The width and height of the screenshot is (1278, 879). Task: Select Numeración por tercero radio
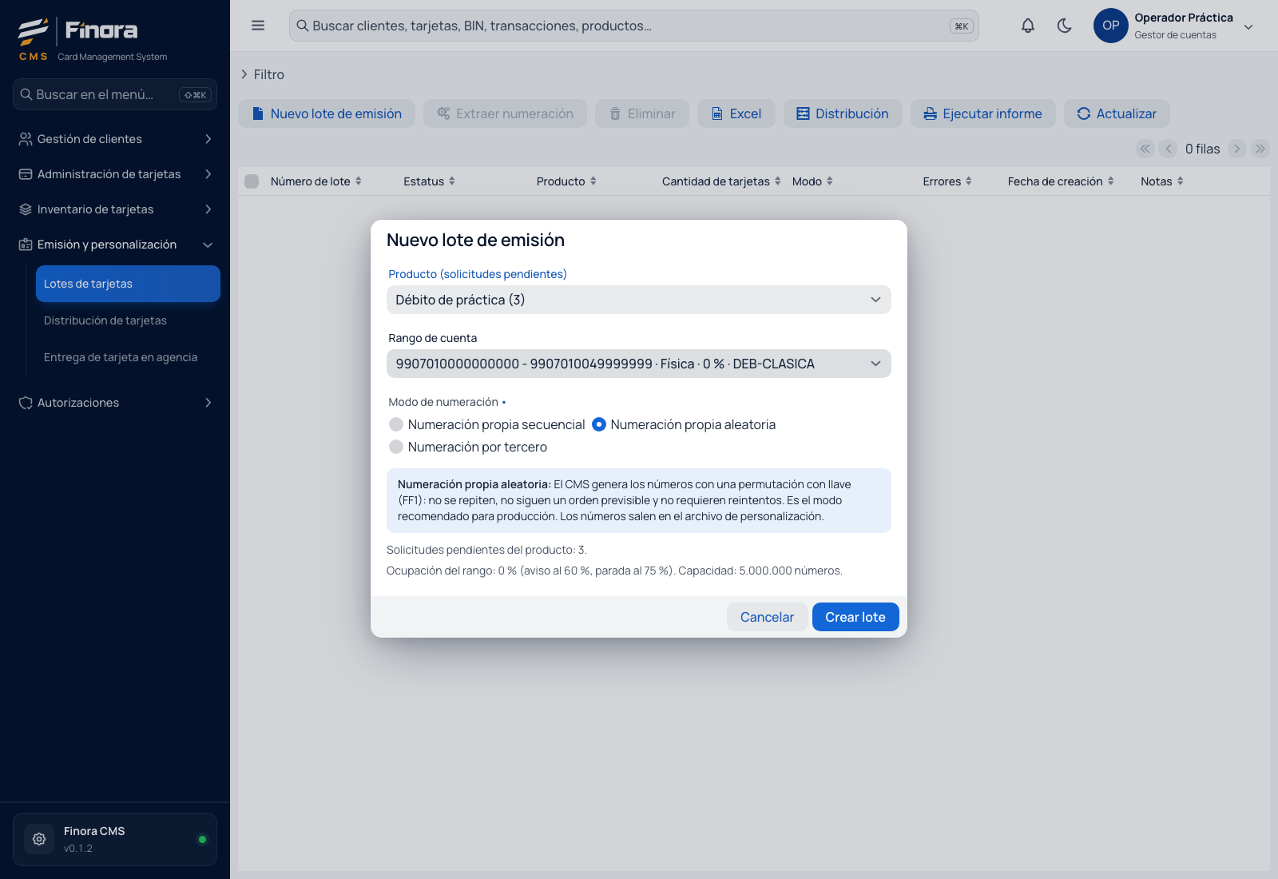pyautogui.click(x=396, y=447)
